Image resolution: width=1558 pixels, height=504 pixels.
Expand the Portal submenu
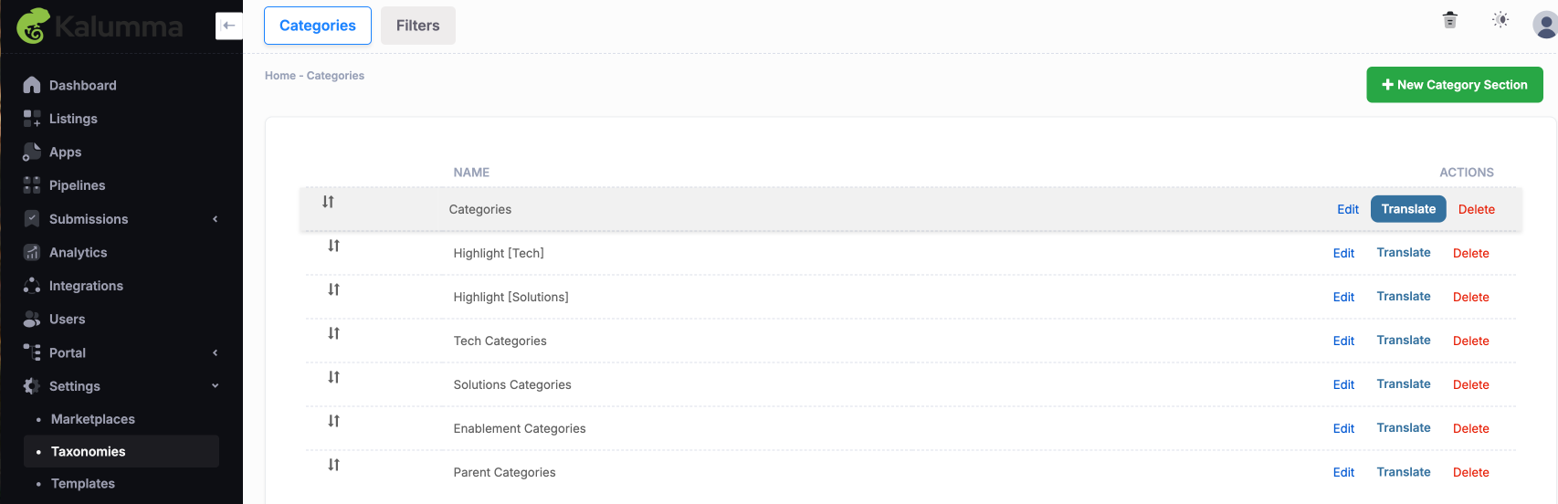coord(216,352)
